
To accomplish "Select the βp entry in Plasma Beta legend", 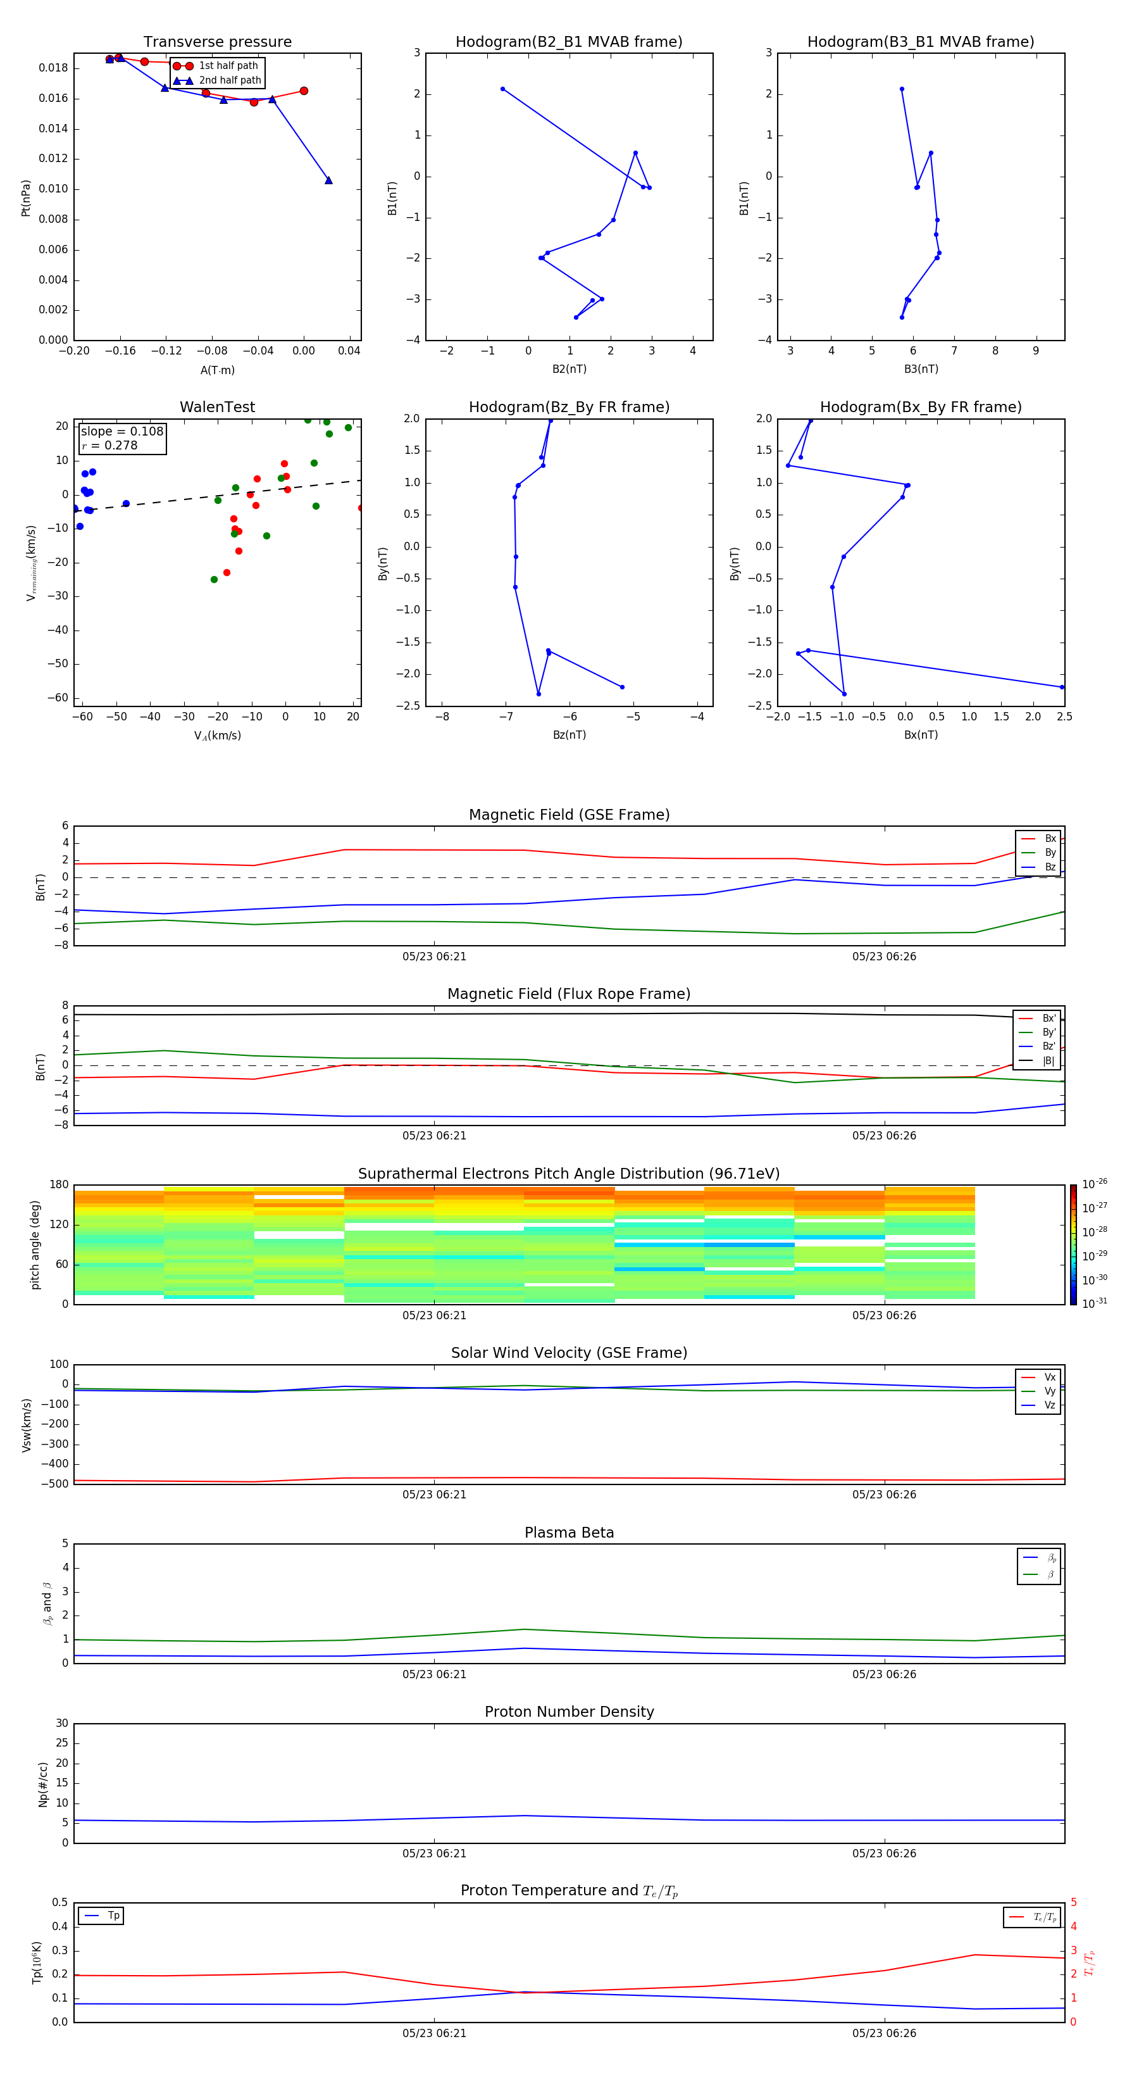I will pos(1039,1558).
